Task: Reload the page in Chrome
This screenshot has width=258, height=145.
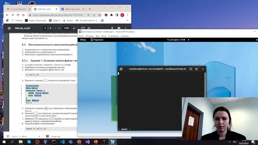Action: [x=18, y=15]
